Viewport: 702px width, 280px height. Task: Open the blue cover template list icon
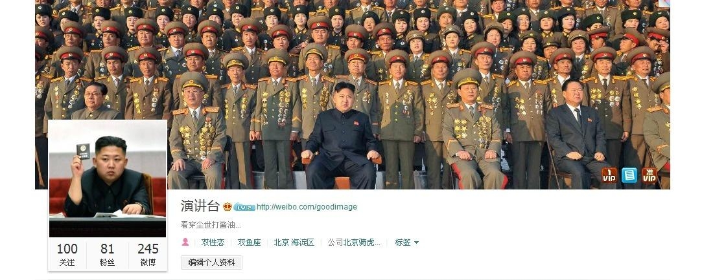pos(629,175)
